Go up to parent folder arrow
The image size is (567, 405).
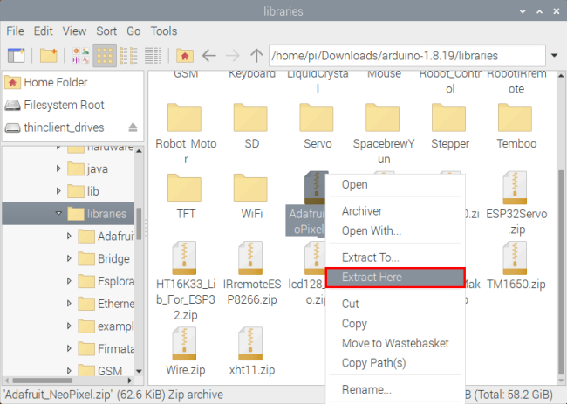click(x=256, y=56)
